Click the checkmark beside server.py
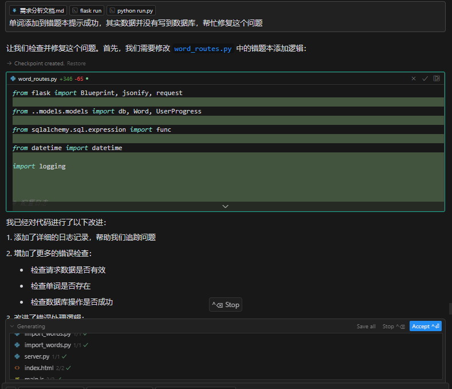The image size is (452, 389). [64, 357]
